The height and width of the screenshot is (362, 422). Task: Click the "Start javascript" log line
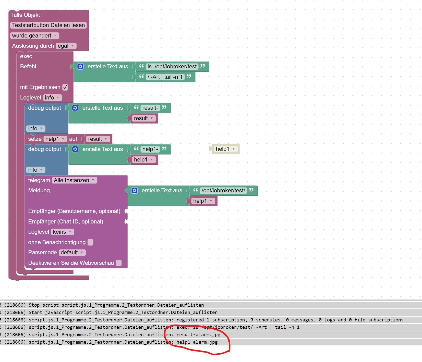pos(211,313)
